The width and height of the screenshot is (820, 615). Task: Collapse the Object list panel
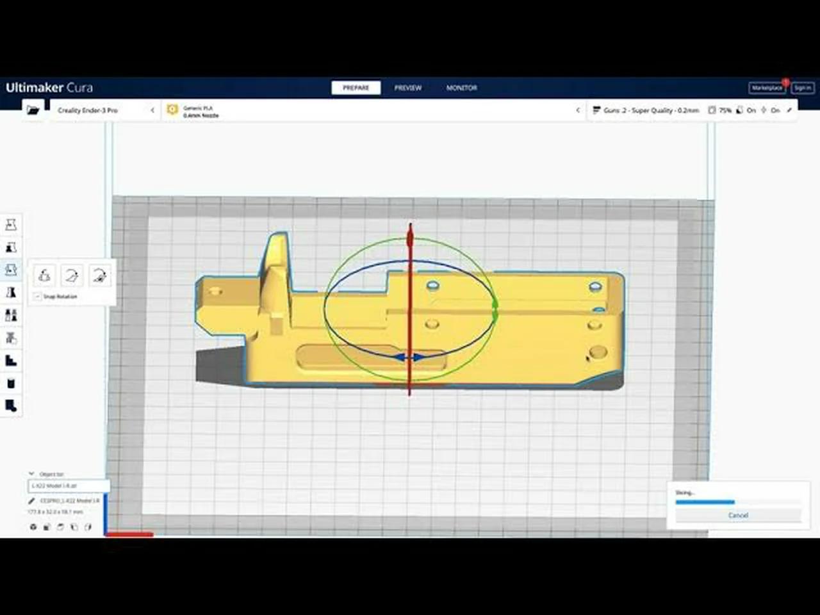coord(31,473)
